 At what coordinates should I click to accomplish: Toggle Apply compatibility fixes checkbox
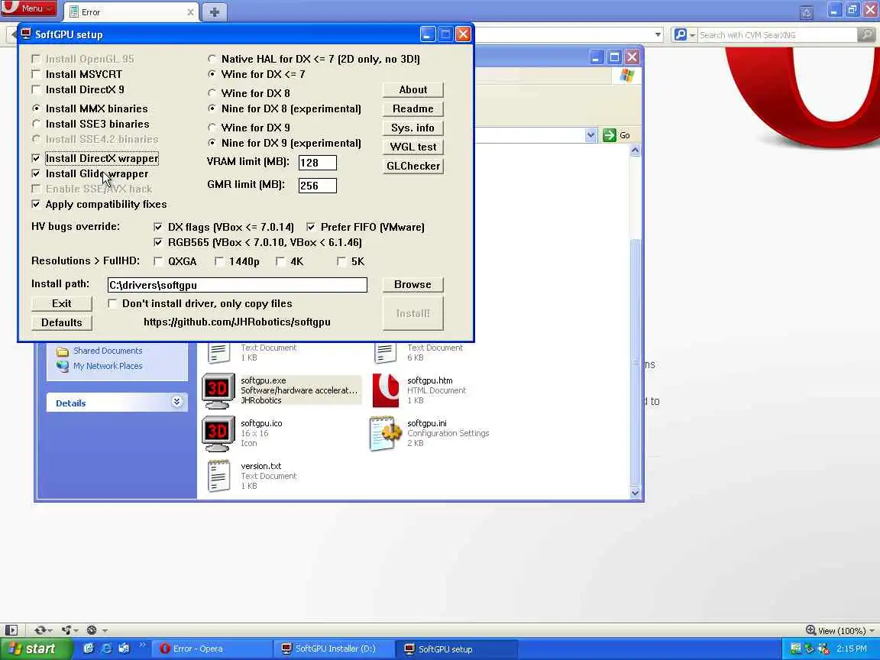coord(36,204)
